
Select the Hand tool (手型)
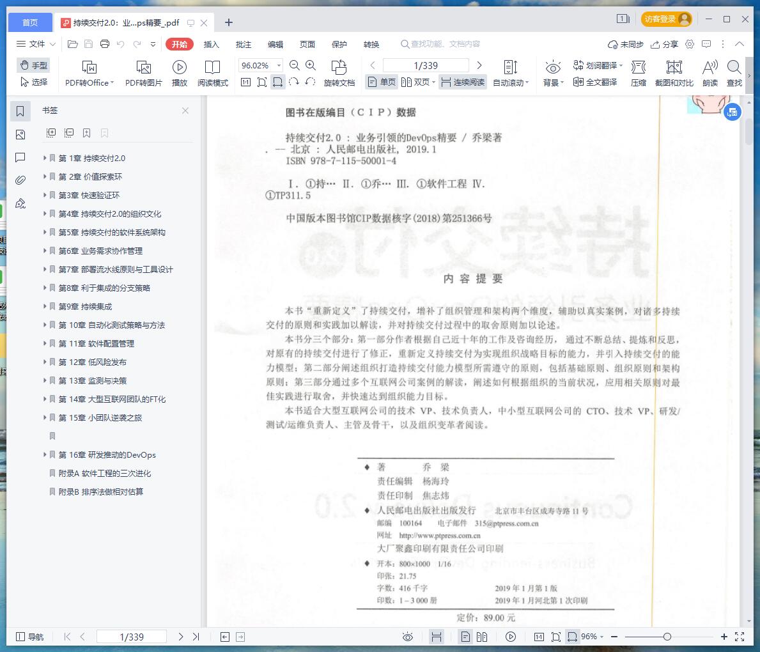(33, 65)
